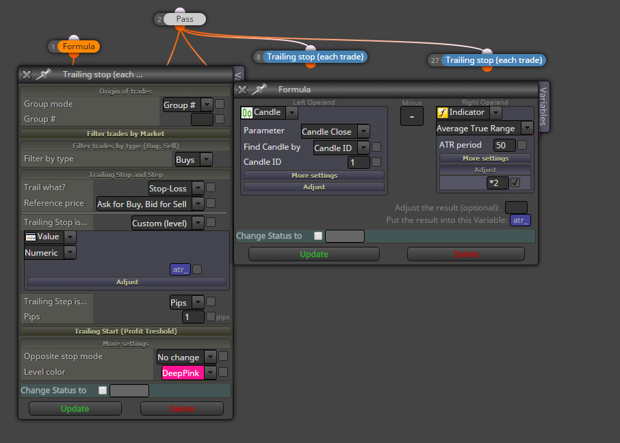
Task: Click output connector of Trailing stop node 8
Action: pyautogui.click(x=311, y=65)
